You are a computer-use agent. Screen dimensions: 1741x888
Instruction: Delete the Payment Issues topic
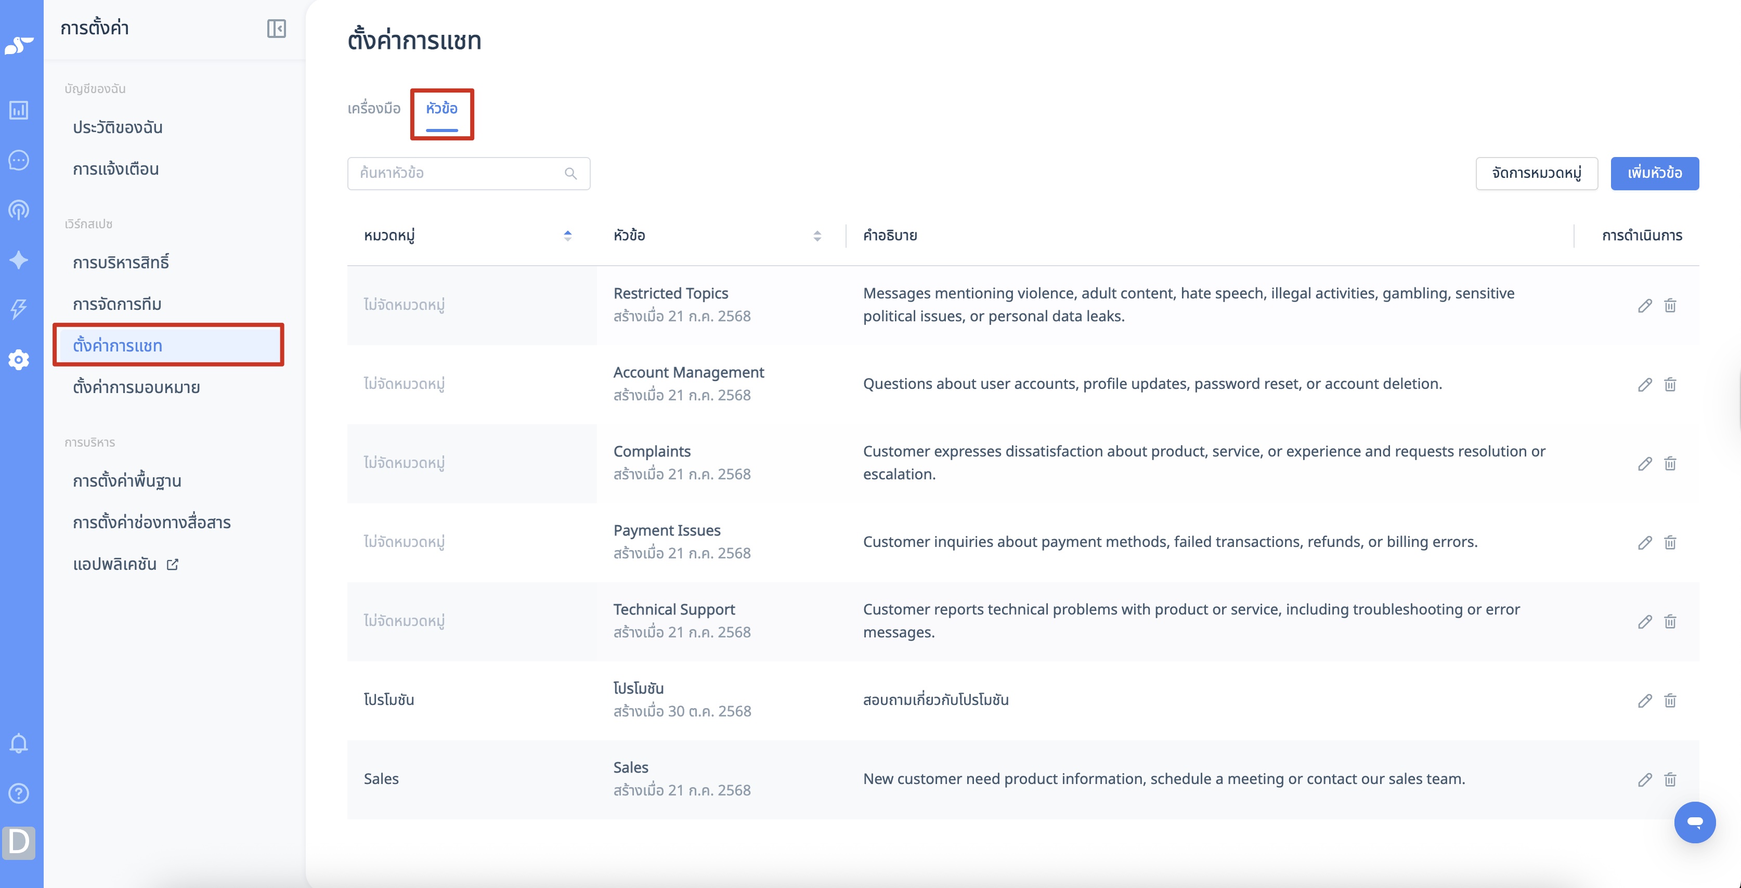coord(1670,543)
